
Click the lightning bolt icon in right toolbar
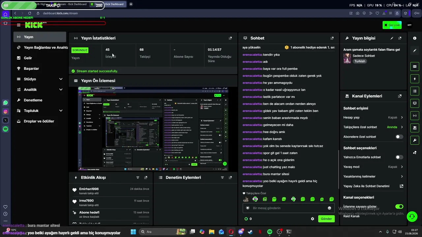tap(415, 79)
